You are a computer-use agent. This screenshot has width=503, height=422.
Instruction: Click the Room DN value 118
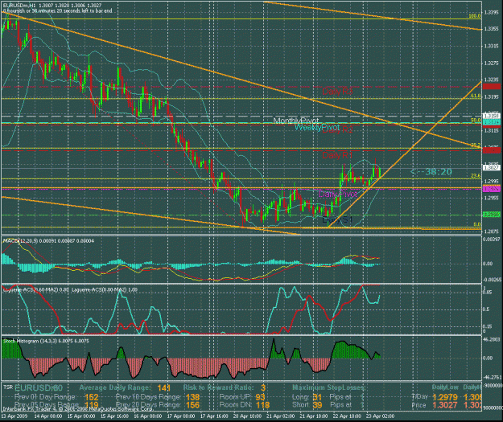pos(262,405)
